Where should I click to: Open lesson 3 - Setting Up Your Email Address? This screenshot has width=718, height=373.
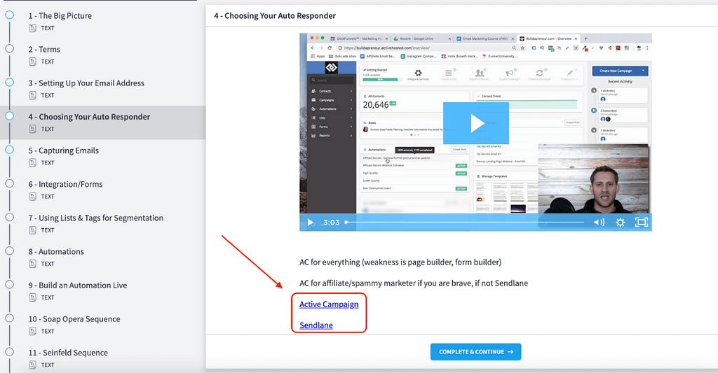tap(86, 83)
